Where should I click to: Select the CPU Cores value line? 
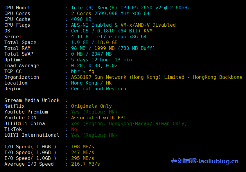[x=110, y=14]
